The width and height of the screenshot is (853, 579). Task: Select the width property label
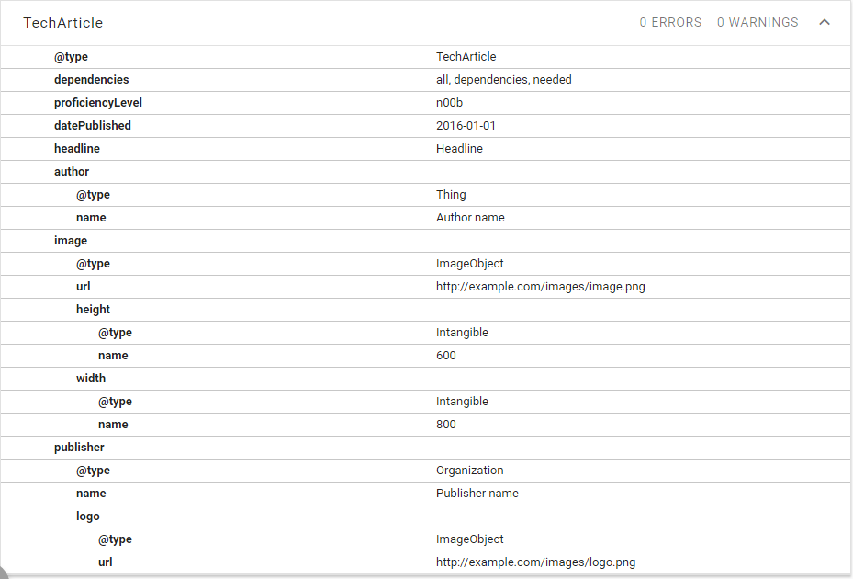91,379
